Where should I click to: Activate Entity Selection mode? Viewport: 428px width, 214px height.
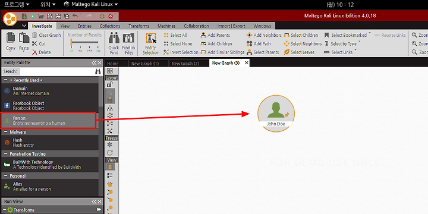click(x=150, y=43)
